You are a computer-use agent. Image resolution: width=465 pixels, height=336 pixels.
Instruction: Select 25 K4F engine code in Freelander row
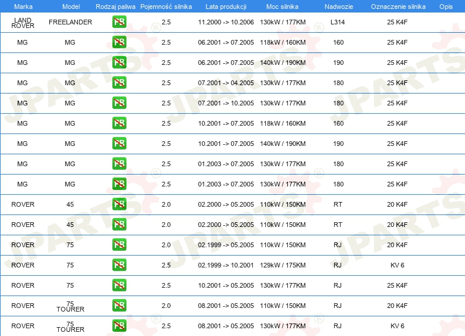[397, 22]
